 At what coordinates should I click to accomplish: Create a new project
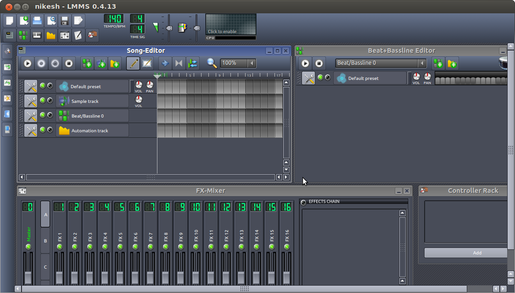9,20
